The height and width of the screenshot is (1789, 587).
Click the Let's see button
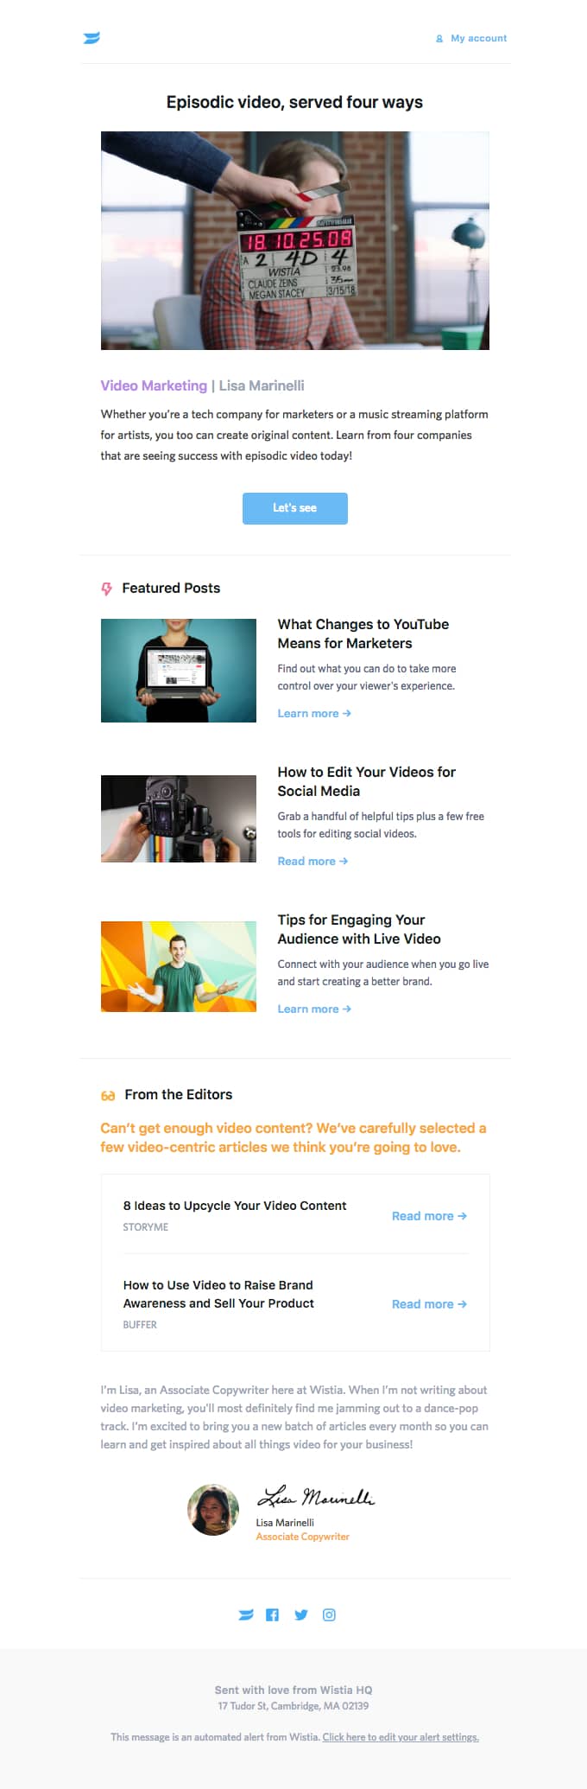point(295,508)
